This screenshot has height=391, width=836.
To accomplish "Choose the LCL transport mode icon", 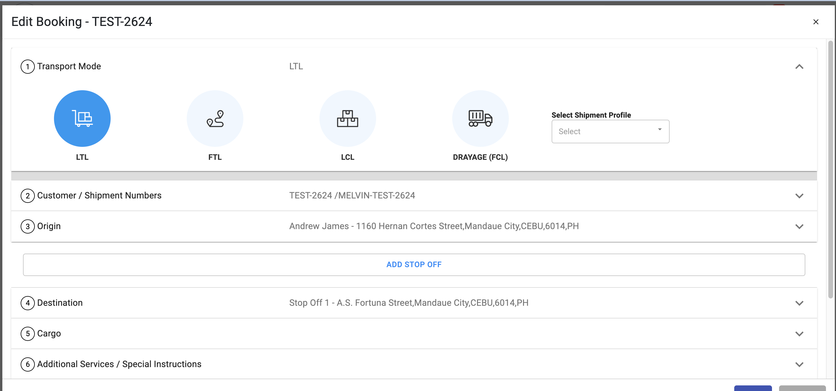I will point(347,118).
